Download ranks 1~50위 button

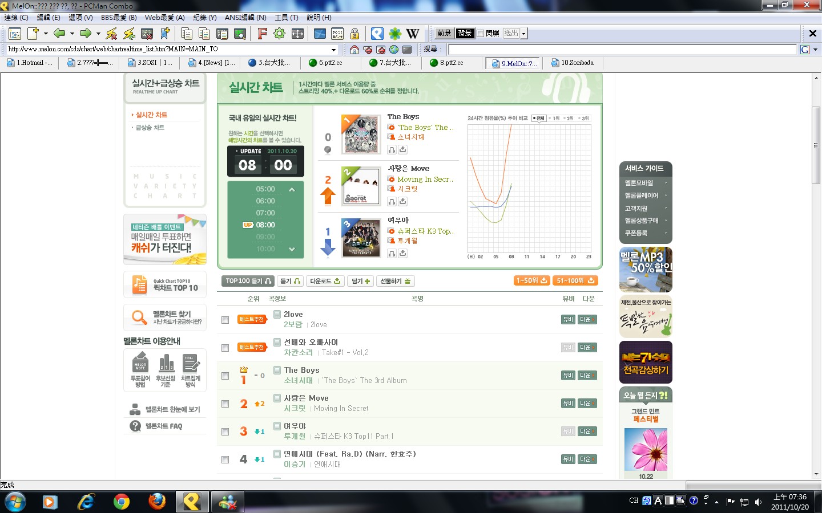(531, 280)
